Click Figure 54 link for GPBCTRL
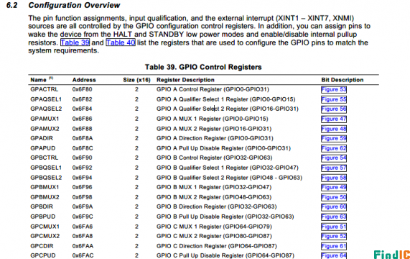The width and height of the screenshot is (410, 259). [334, 158]
